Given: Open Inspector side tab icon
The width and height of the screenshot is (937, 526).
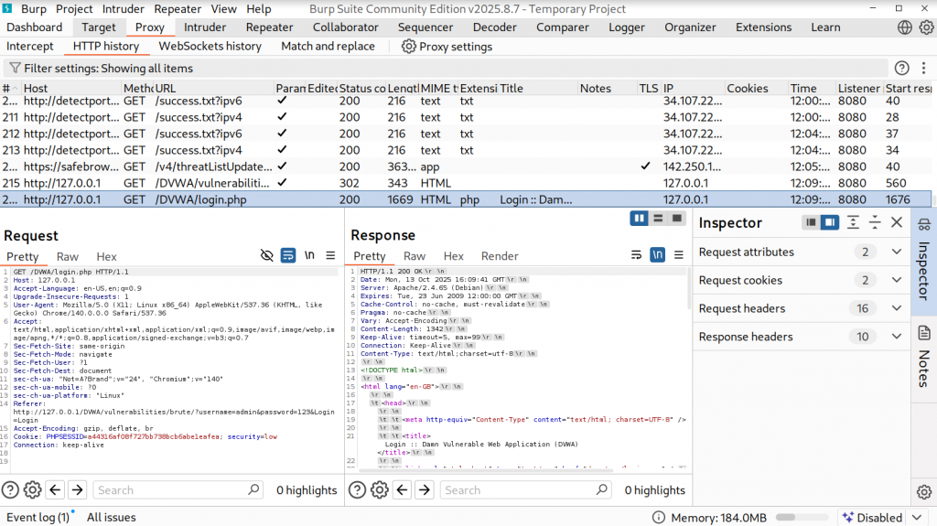Looking at the screenshot, I should point(924,225).
